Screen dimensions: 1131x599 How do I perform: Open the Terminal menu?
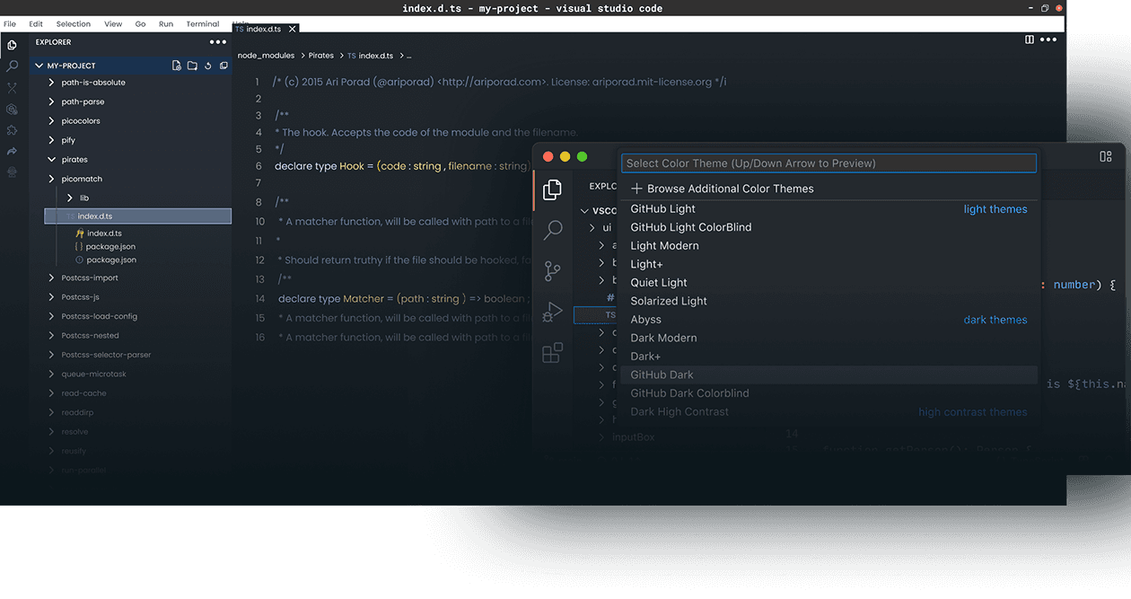coord(202,24)
